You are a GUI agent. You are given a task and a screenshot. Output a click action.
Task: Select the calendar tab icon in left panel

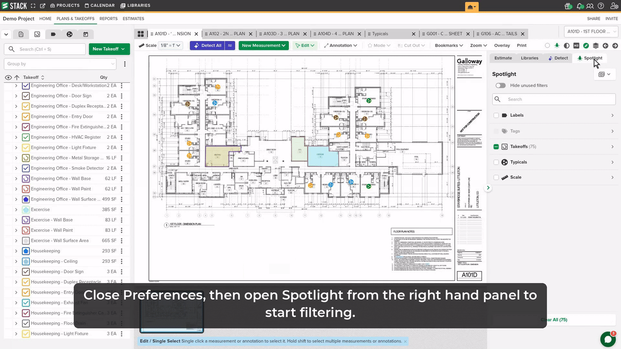(x=85, y=34)
